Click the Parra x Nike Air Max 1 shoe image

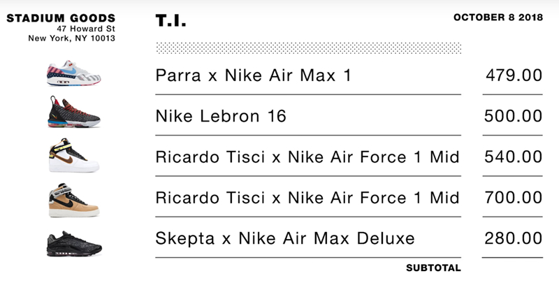pyautogui.click(x=73, y=73)
